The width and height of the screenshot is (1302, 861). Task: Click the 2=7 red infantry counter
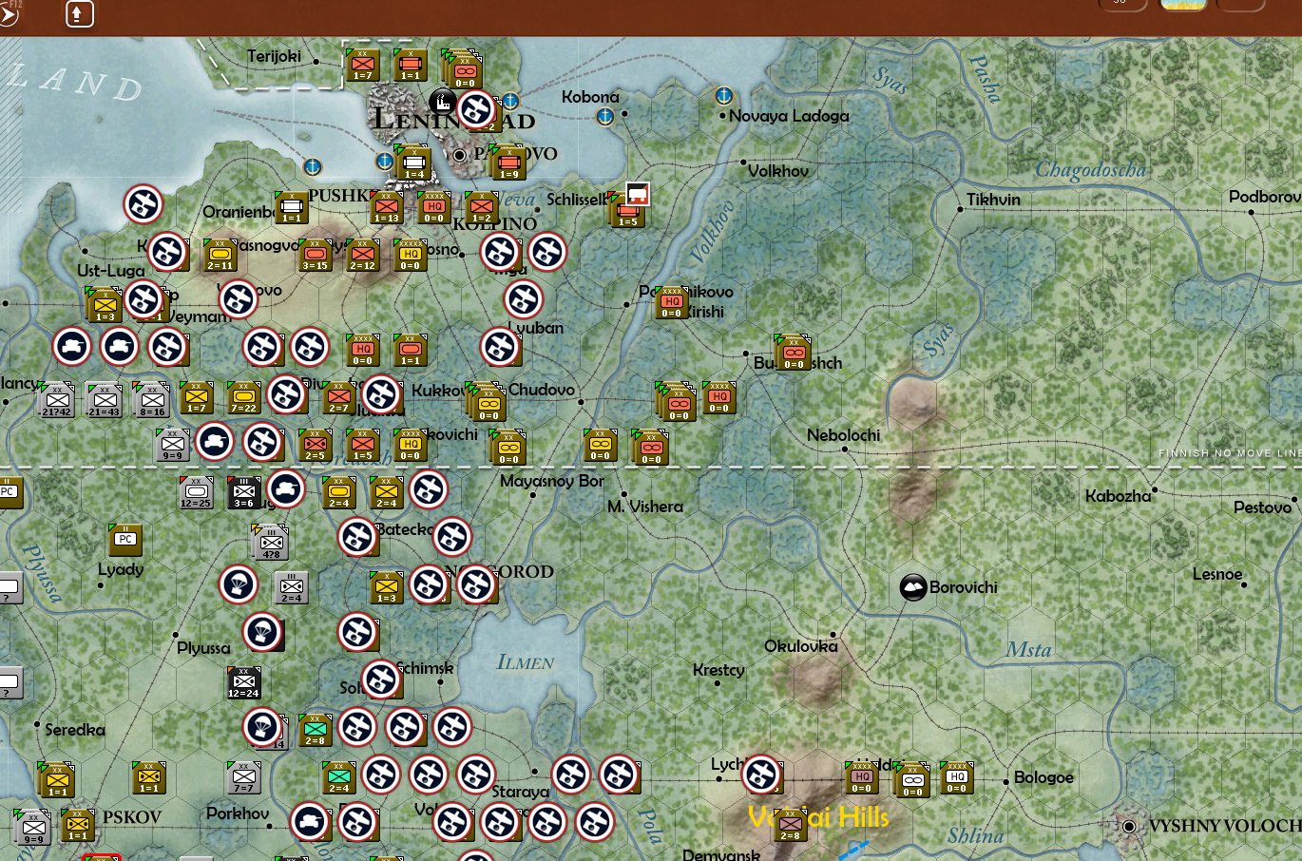(x=338, y=398)
